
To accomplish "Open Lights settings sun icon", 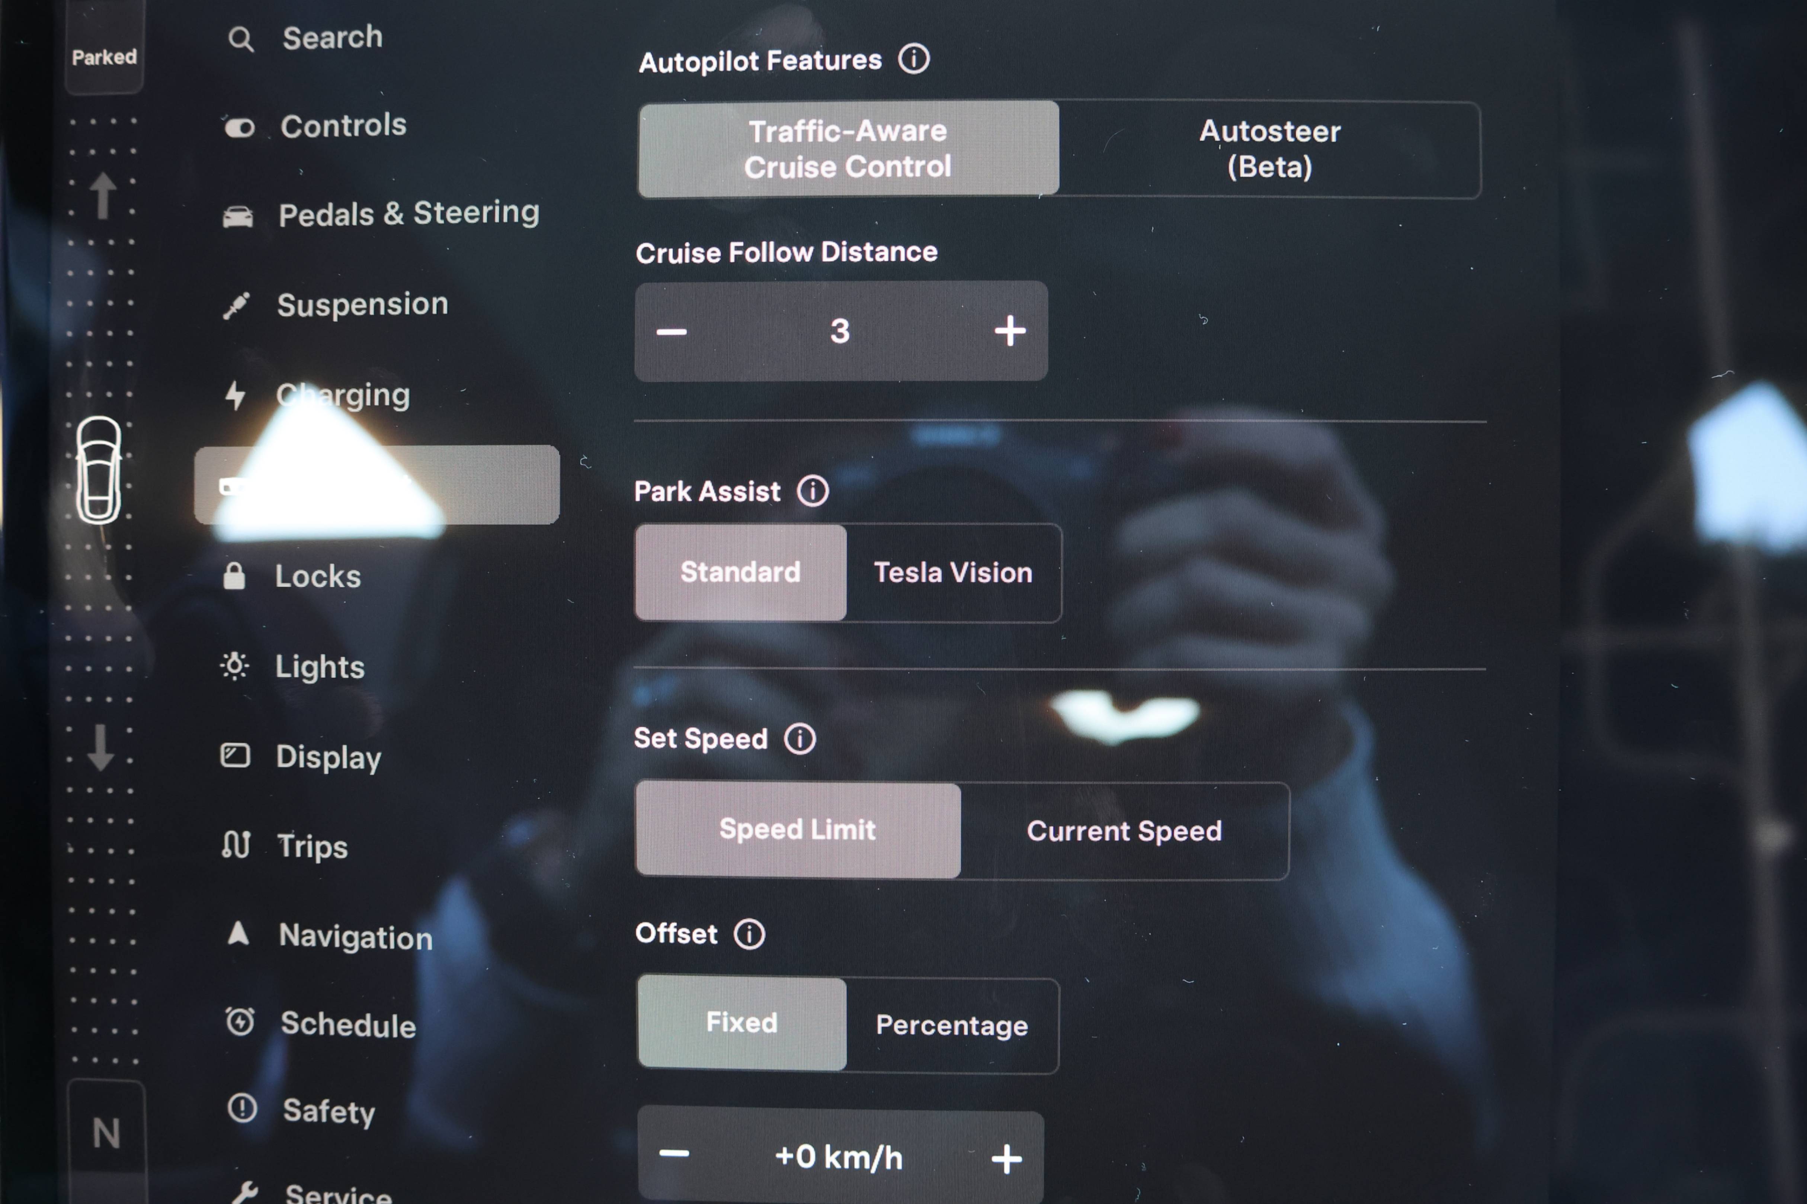I will click(234, 666).
